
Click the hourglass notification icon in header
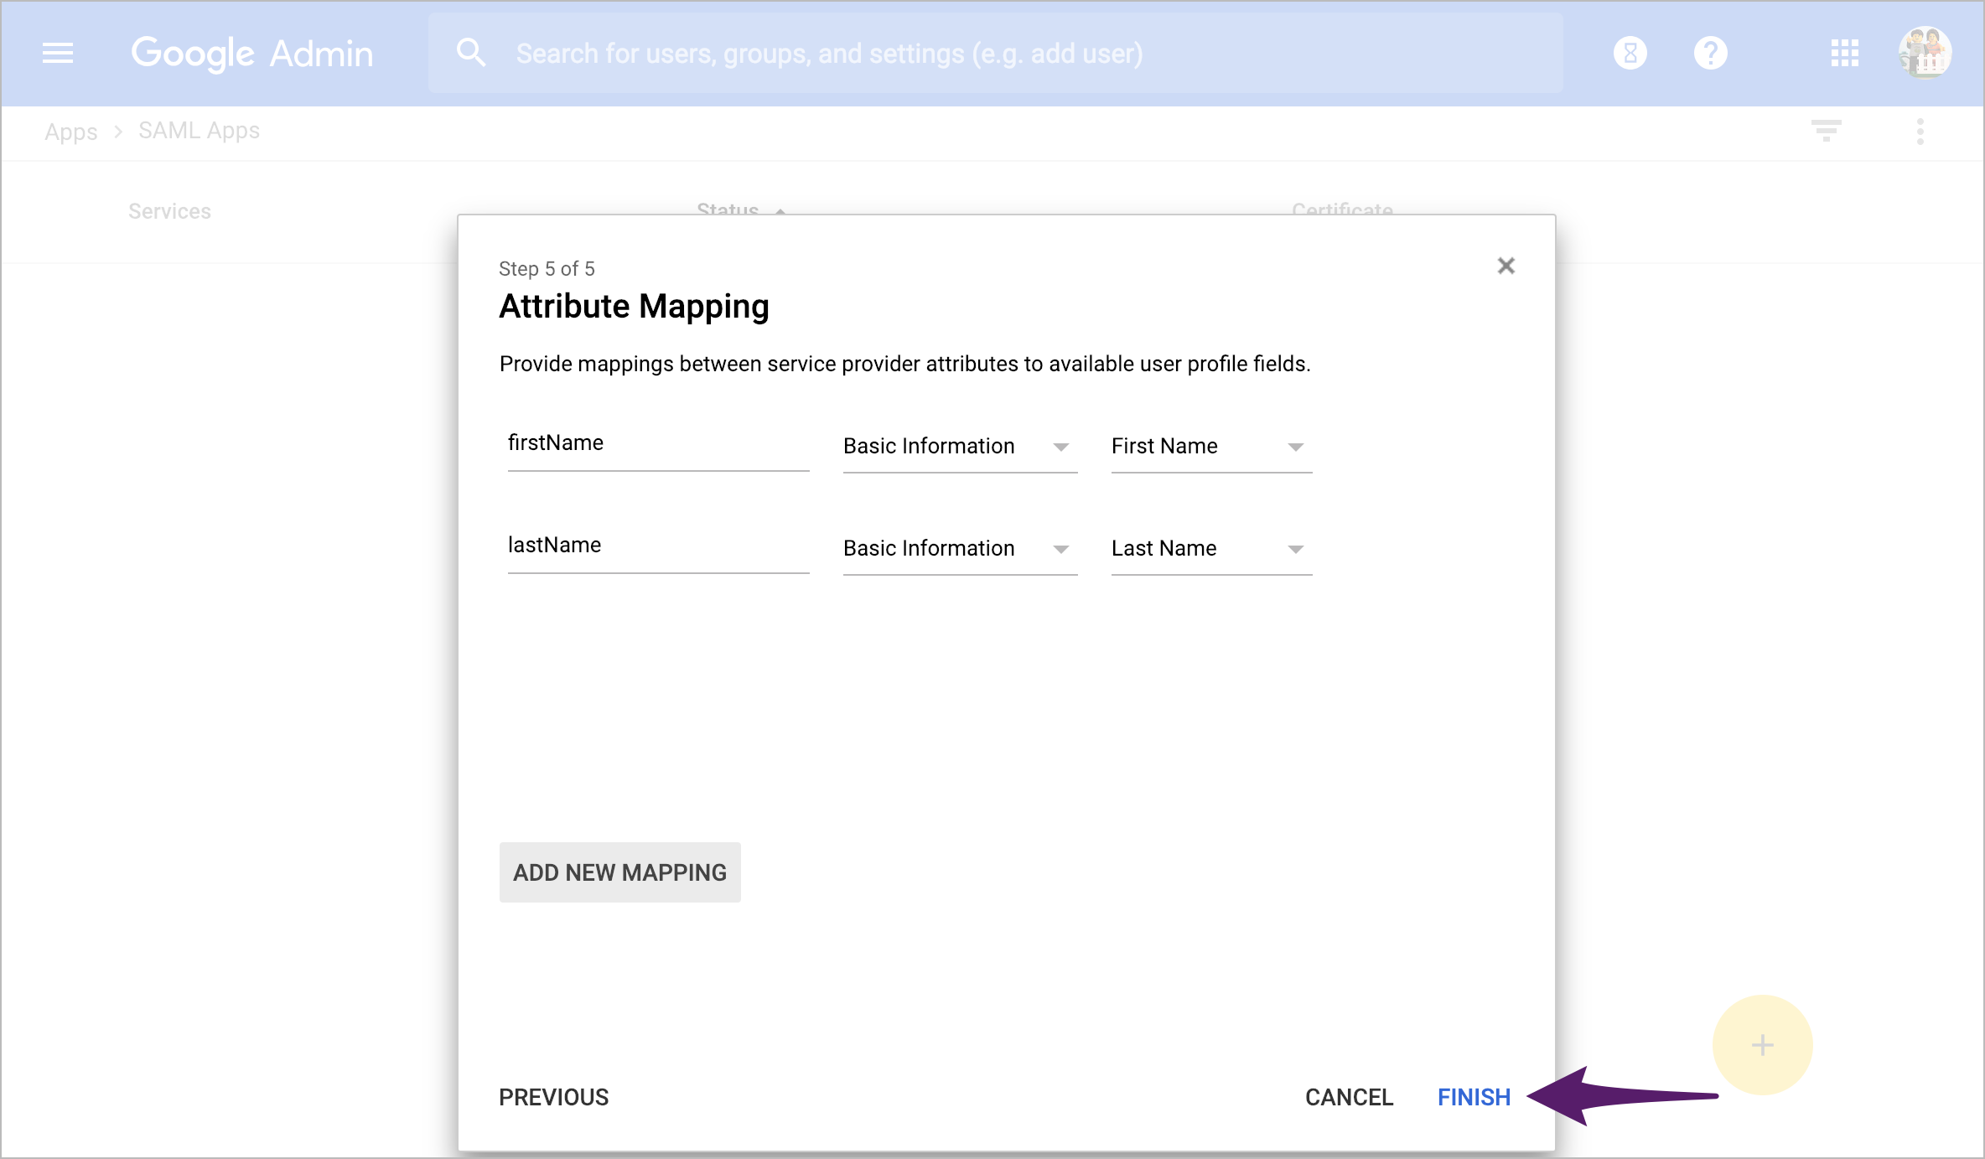pyautogui.click(x=1630, y=53)
